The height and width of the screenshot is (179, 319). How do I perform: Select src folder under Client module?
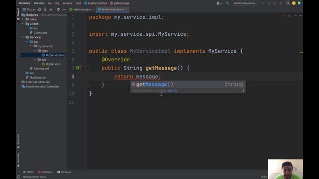coord(35,28)
